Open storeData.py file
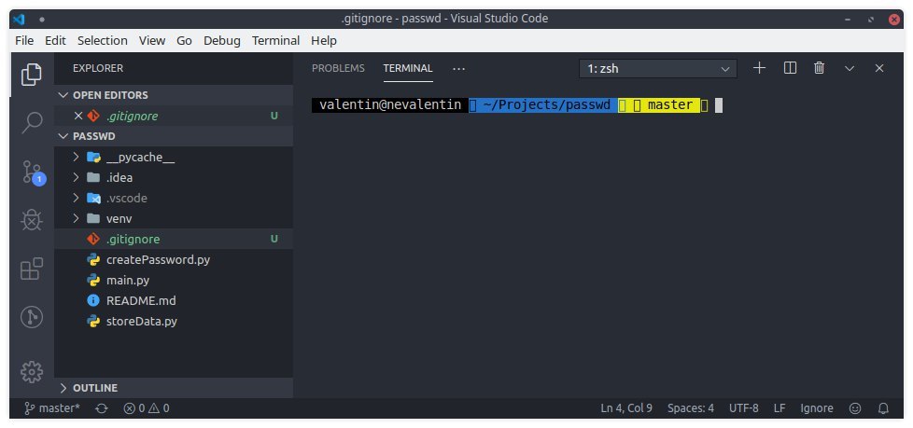Screen dimensions: 913x428 point(174,321)
